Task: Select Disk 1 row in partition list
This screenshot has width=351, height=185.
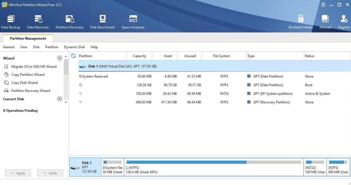Action: 144,66
